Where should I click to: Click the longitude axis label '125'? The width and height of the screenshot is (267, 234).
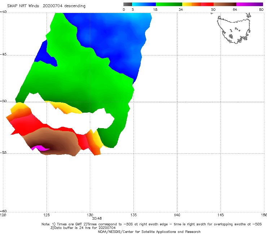pyautogui.click(x=47, y=215)
